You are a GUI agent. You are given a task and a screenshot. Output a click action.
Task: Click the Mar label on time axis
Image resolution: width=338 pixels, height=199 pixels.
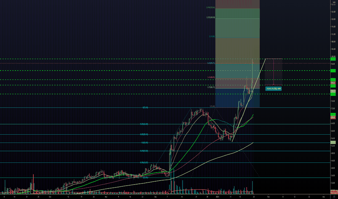(x=323, y=196)
